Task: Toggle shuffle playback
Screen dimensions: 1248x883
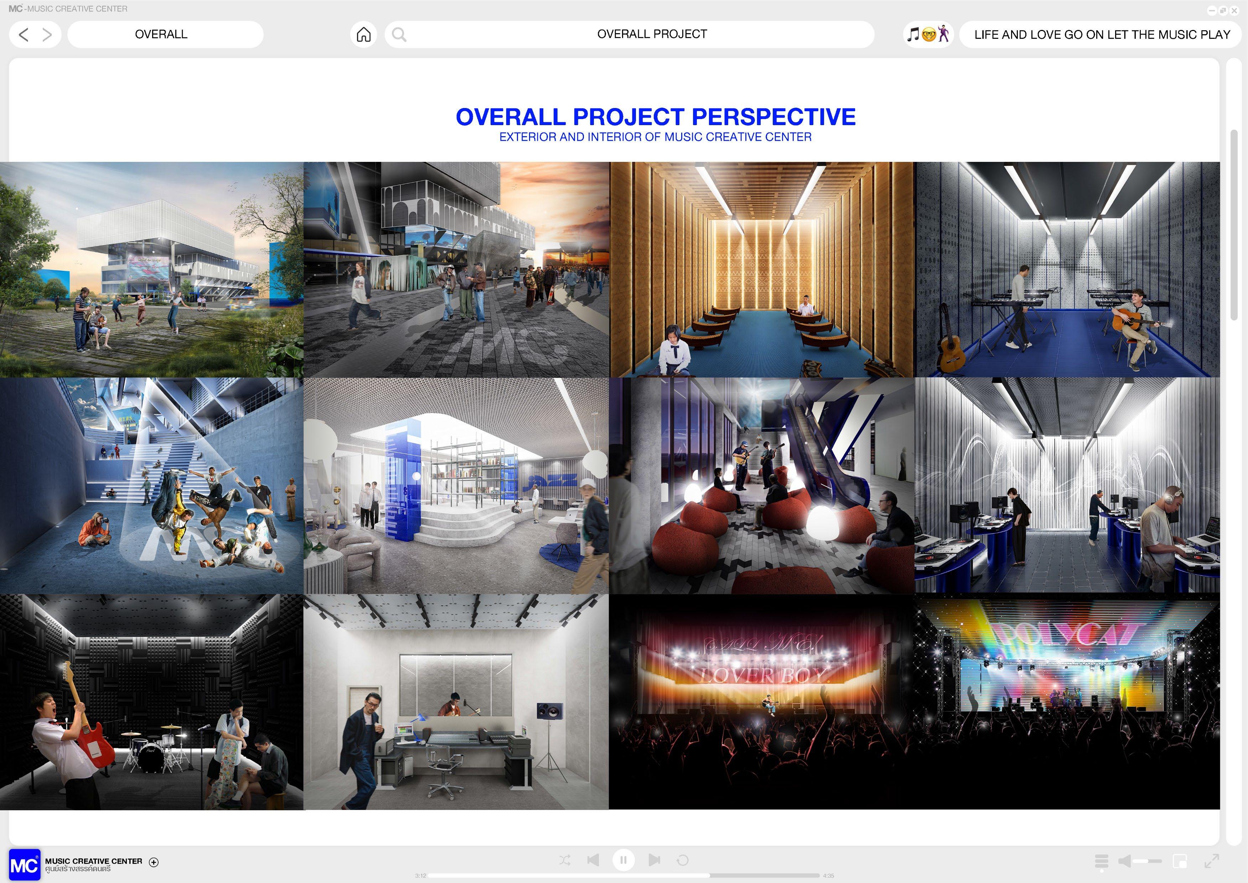Action: point(565,860)
